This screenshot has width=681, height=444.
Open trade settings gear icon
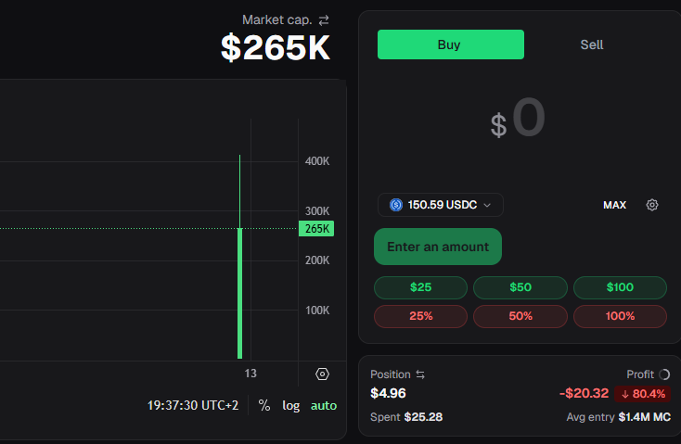(652, 205)
